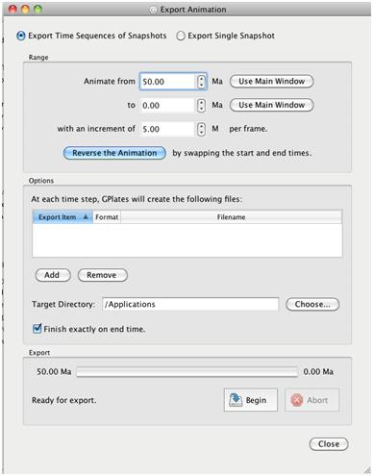
Task: Click the Animate from time field
Action: [167, 82]
